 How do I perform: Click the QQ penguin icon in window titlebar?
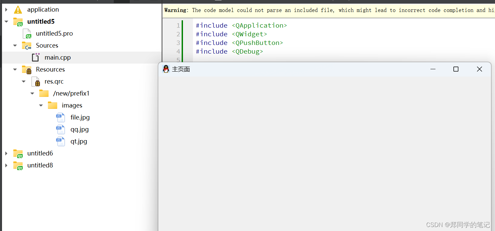click(166, 69)
